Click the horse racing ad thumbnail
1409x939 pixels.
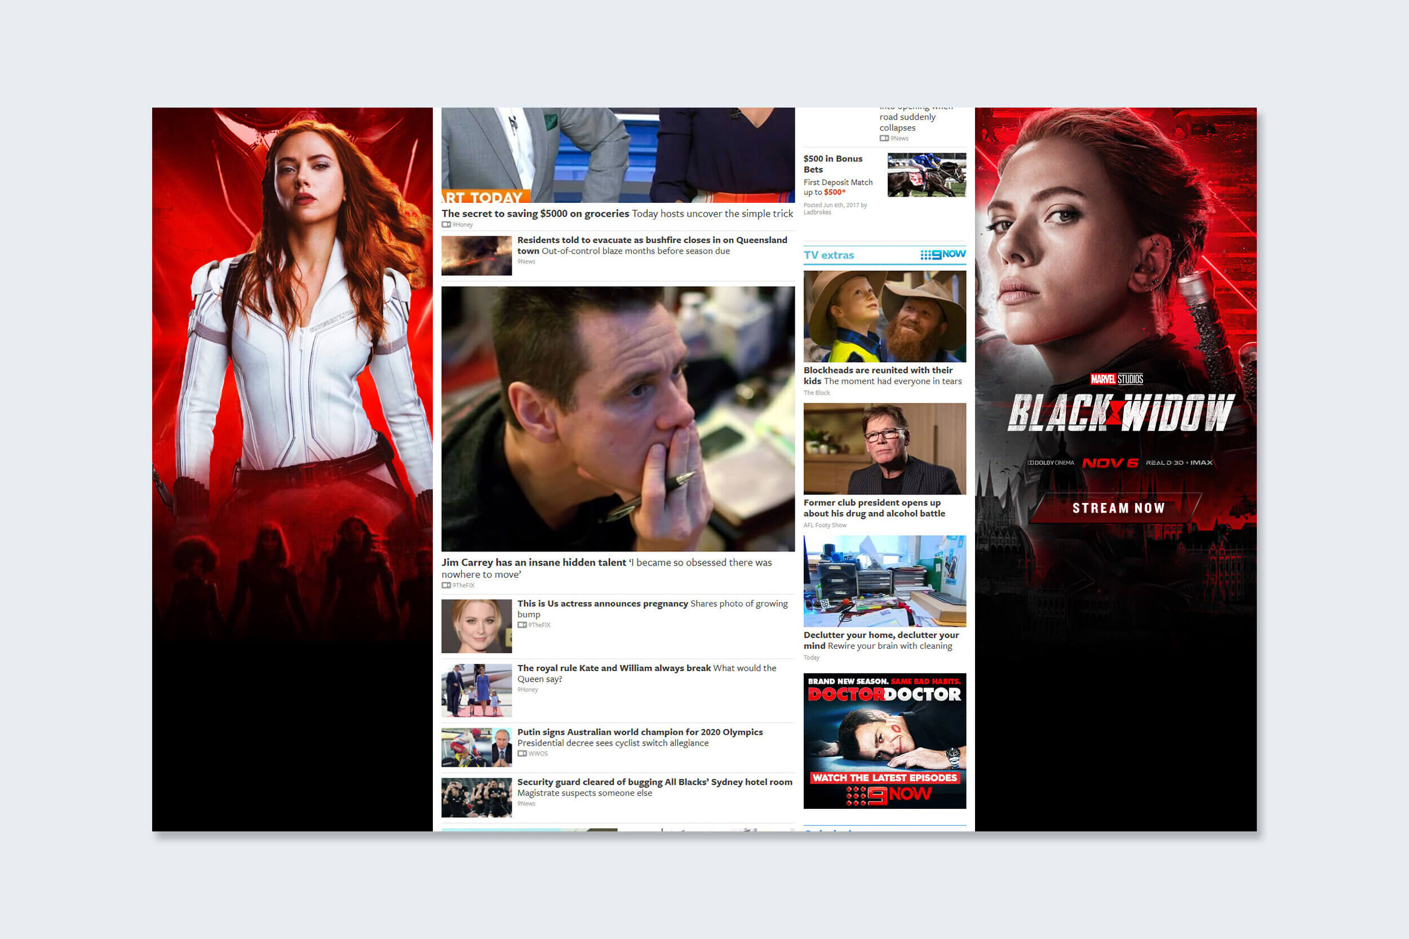pyautogui.click(x=926, y=175)
